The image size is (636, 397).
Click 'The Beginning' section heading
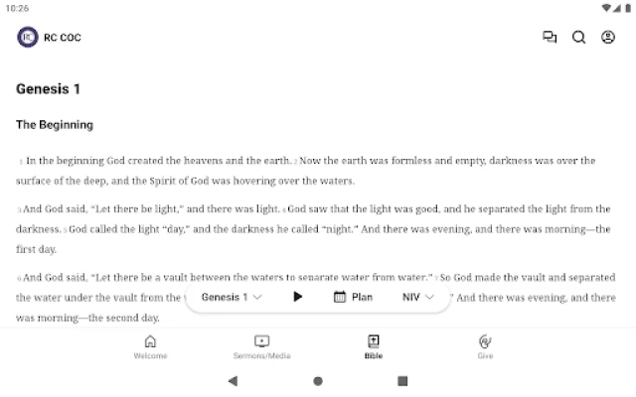tap(55, 125)
